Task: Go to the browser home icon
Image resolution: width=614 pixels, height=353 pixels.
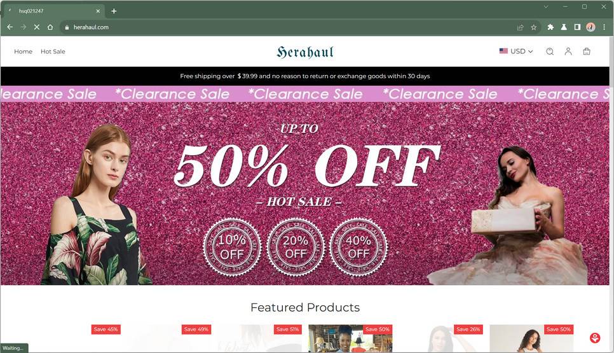Action: coord(50,27)
